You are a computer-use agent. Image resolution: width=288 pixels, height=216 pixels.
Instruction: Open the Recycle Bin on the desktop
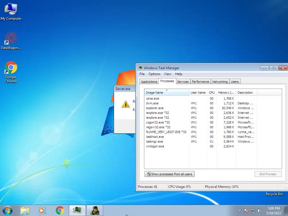274,194
